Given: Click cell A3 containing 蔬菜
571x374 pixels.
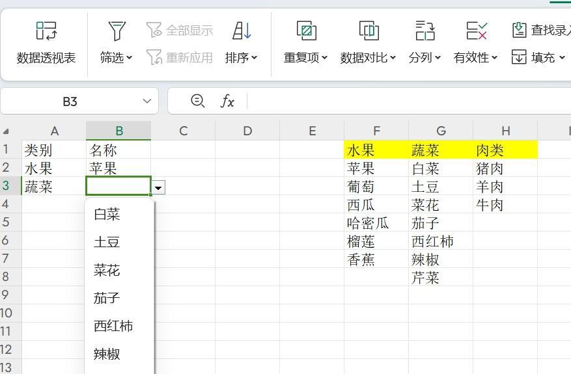Looking at the screenshot, I should point(54,186).
